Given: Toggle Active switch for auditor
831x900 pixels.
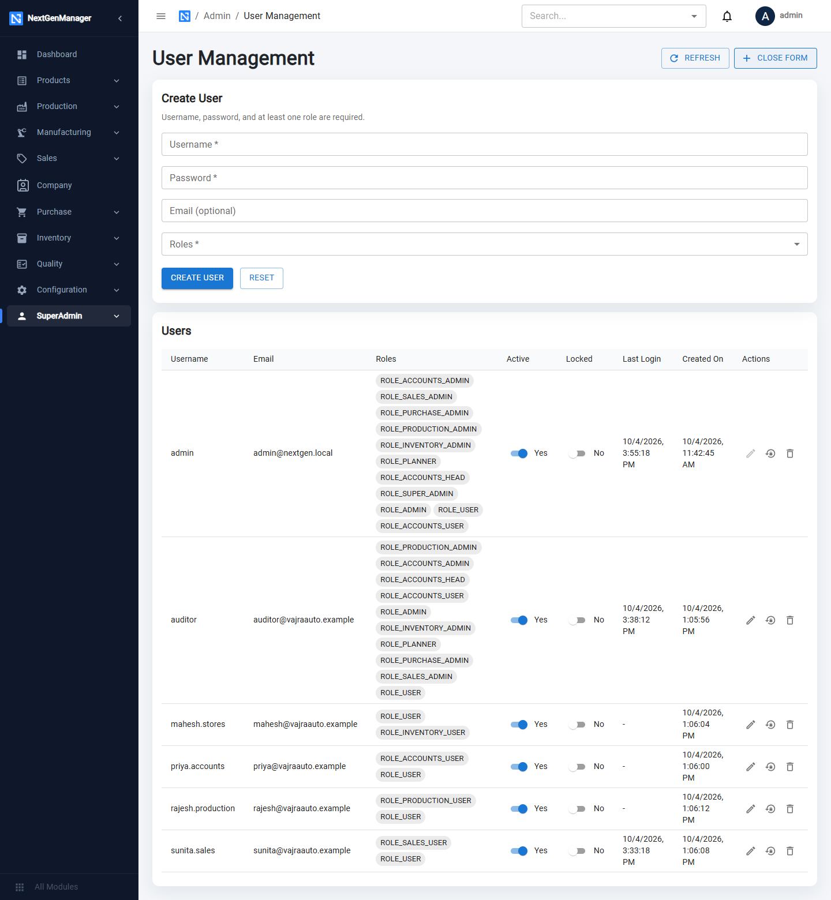Looking at the screenshot, I should coord(519,620).
